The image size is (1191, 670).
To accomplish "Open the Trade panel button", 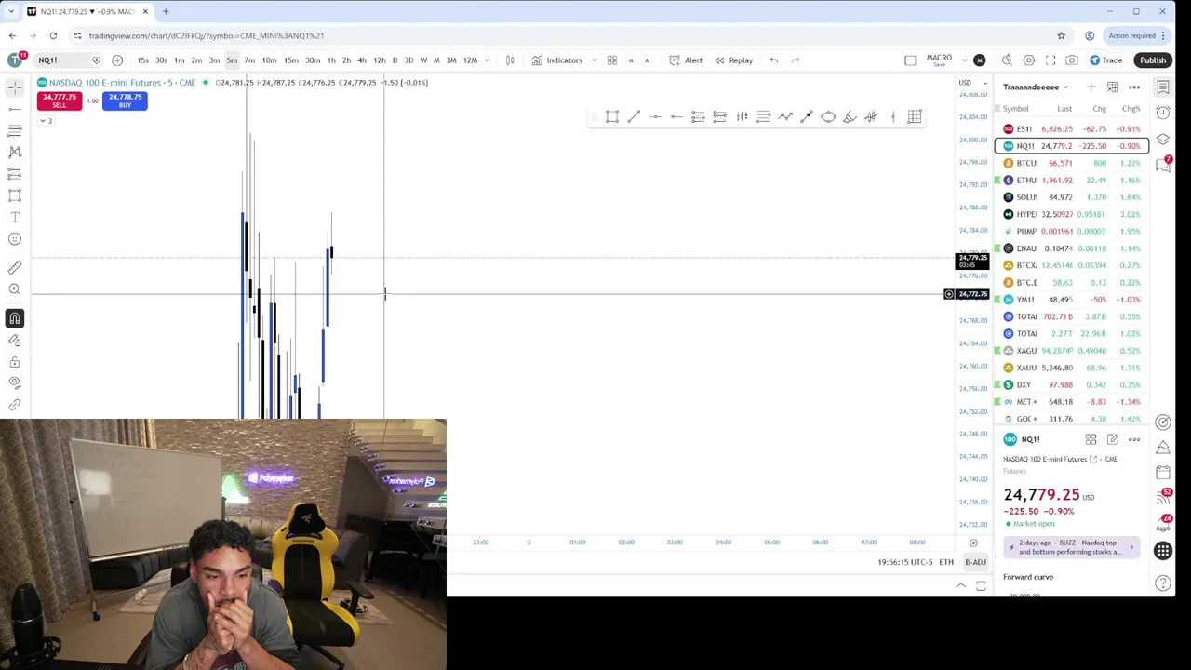I will tap(1105, 60).
